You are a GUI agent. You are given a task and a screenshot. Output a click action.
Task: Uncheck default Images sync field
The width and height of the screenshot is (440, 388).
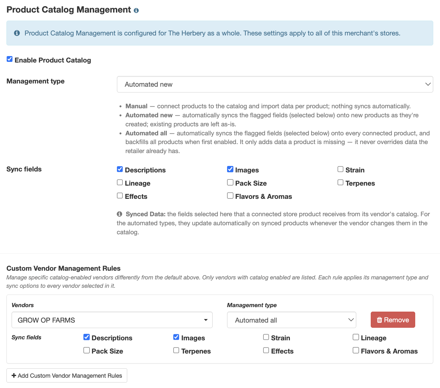tap(230, 169)
